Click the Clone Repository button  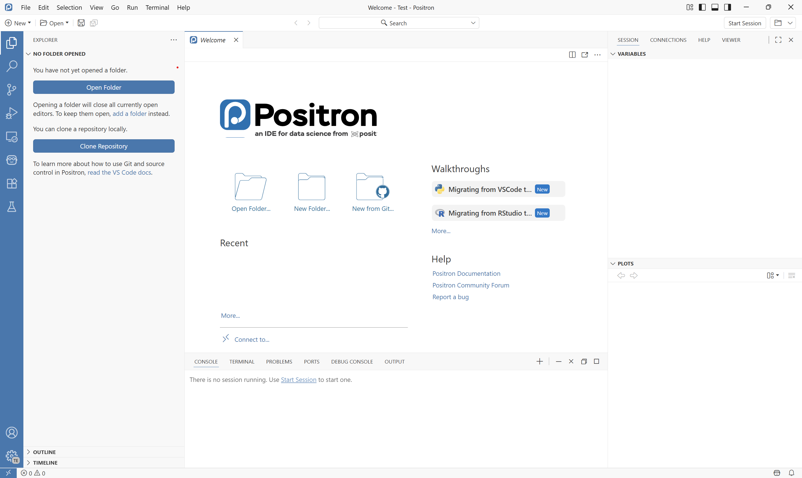tap(104, 146)
